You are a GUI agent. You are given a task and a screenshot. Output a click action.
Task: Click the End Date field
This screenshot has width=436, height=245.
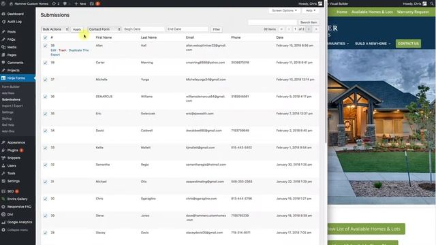[x=187, y=29]
